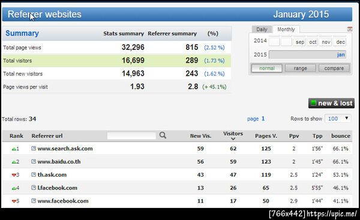Open external link icon for www.baidu.co.th
The width and height of the screenshot is (360, 220).
pos(34,162)
